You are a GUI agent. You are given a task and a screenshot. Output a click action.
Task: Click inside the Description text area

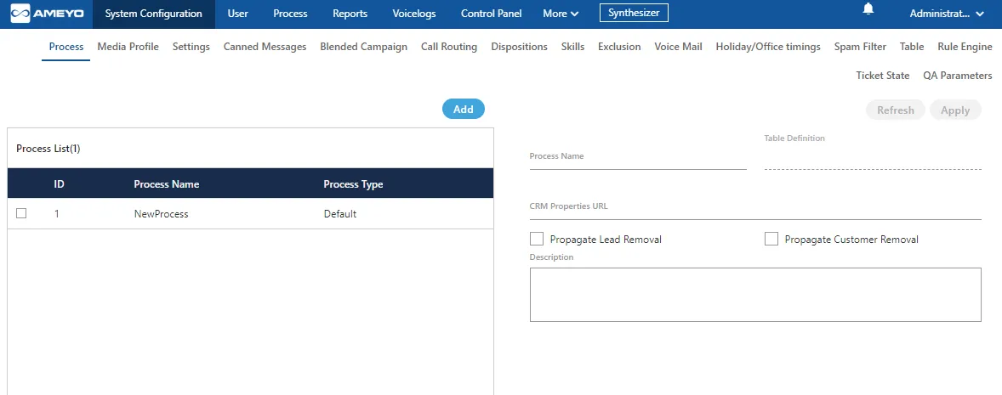click(x=755, y=294)
